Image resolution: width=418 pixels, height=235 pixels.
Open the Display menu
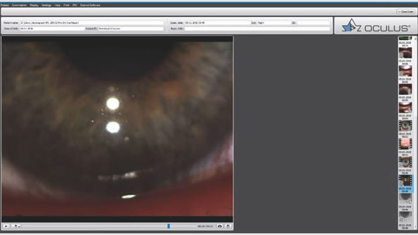(x=34, y=5)
